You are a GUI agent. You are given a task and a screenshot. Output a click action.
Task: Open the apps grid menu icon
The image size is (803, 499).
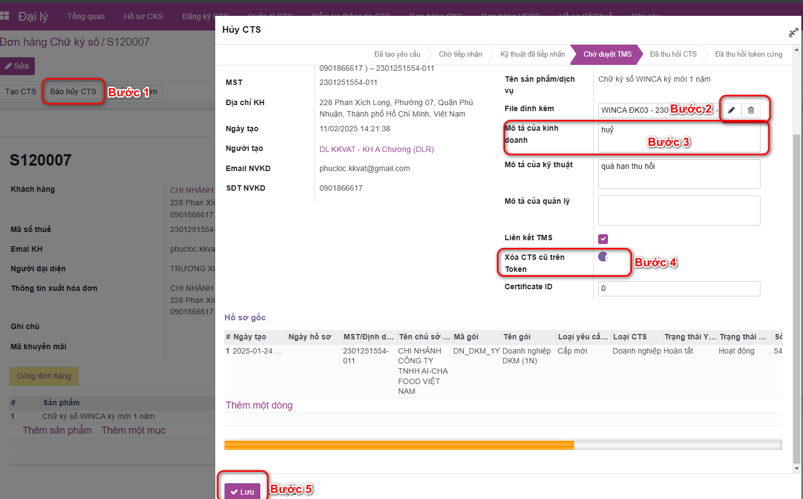[5, 16]
